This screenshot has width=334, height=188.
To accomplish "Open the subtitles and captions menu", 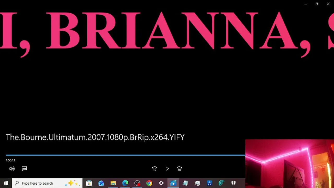I will click(24, 169).
